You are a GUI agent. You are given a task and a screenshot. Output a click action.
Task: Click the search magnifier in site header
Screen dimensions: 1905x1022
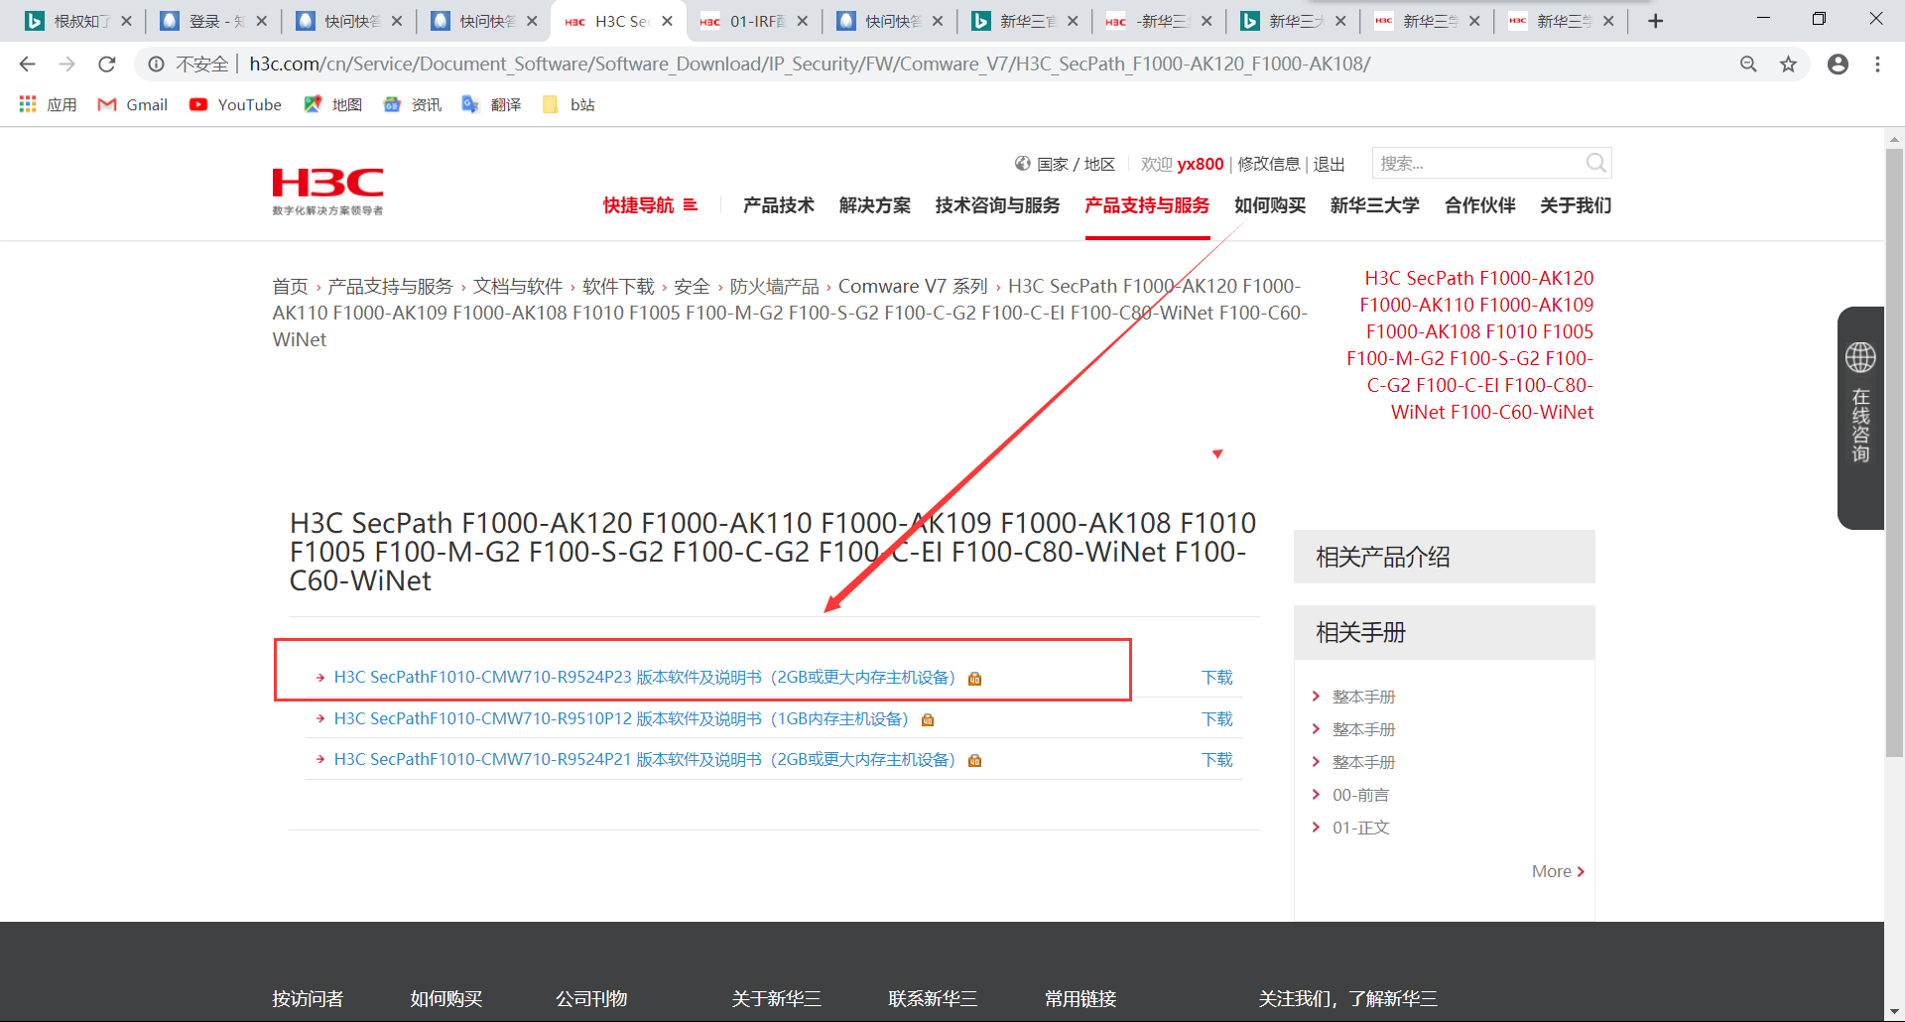pyautogui.click(x=1595, y=163)
